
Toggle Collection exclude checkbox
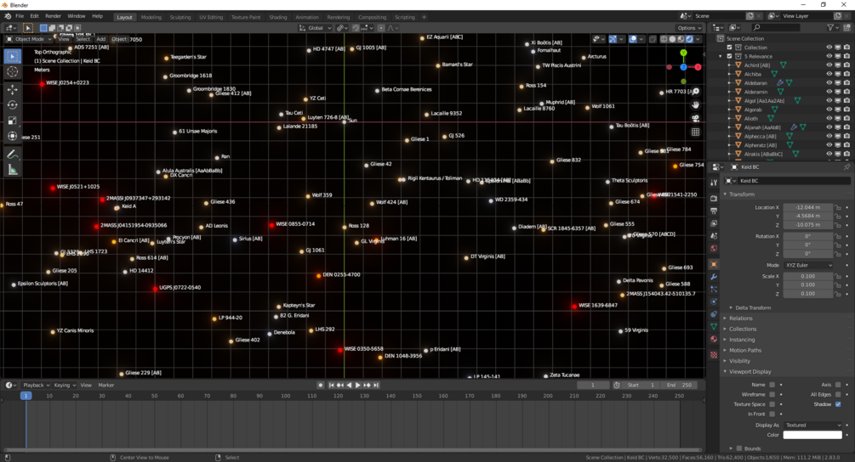[x=729, y=48]
